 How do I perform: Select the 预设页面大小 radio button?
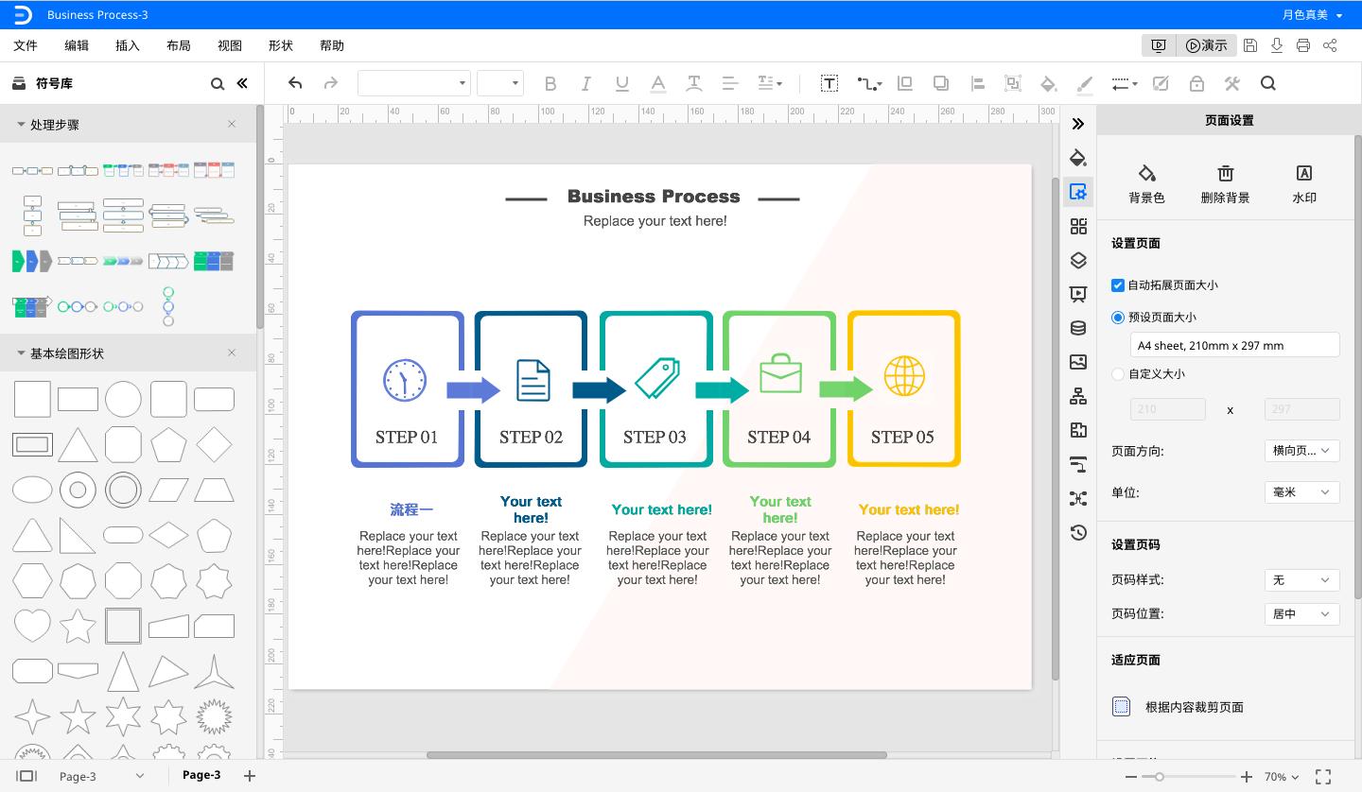pos(1118,318)
